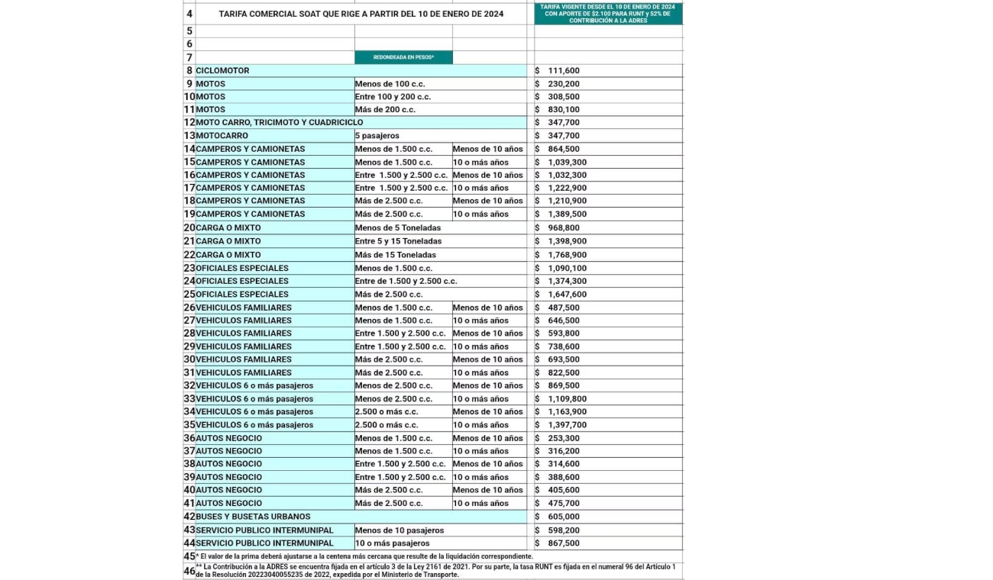Image resolution: width=993 pixels, height=580 pixels.
Task: Select 'Entre de 1.500 y 2.500 c.c.' cell
Action: click(x=440, y=281)
